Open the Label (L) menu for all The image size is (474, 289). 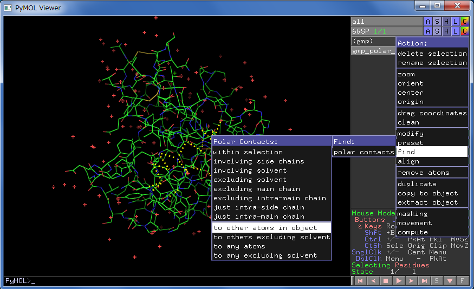pos(456,21)
